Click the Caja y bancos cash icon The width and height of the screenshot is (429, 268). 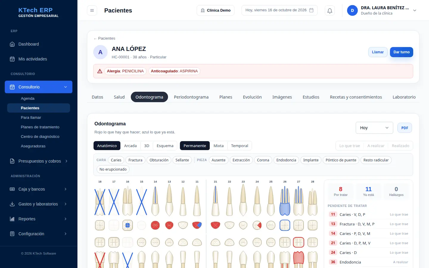(x=12, y=189)
